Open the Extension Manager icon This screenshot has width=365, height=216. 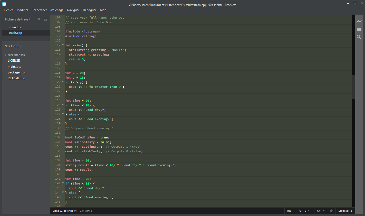click(x=359, y=29)
